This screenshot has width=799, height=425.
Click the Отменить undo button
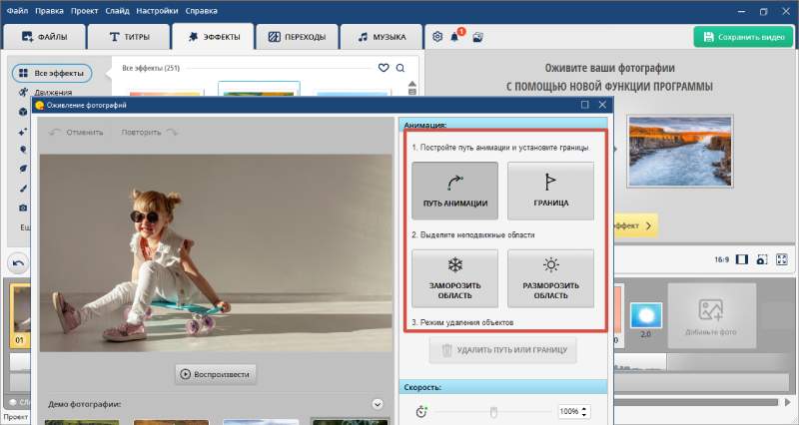pos(76,132)
